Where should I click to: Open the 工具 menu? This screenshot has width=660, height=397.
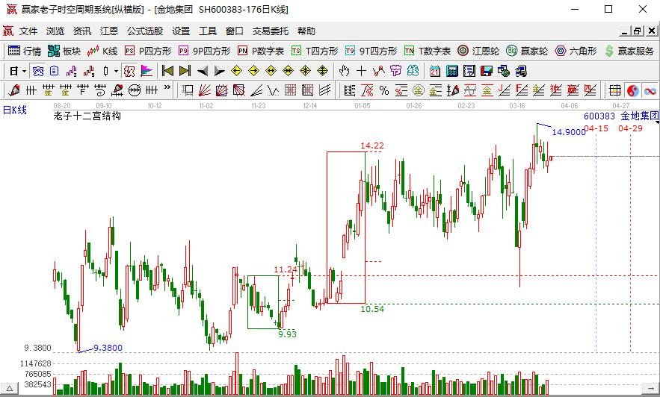208,31
